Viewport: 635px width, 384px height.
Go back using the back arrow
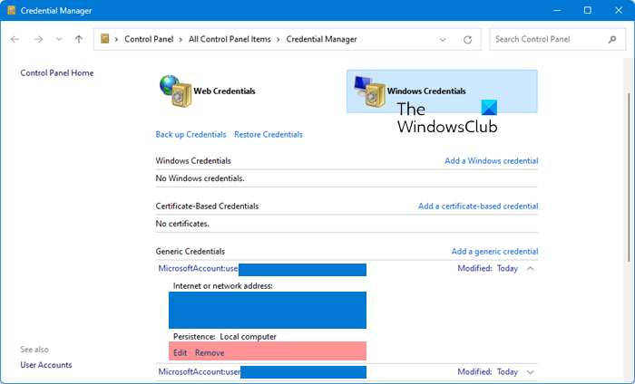click(x=15, y=39)
